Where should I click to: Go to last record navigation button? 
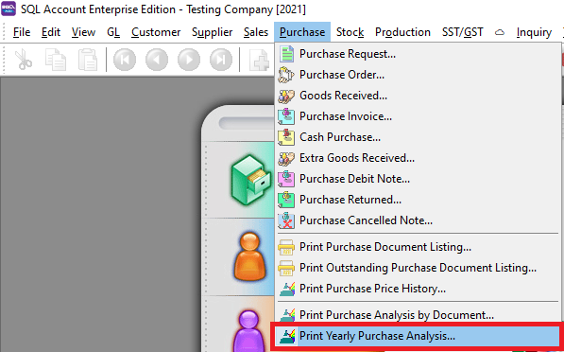(x=221, y=60)
